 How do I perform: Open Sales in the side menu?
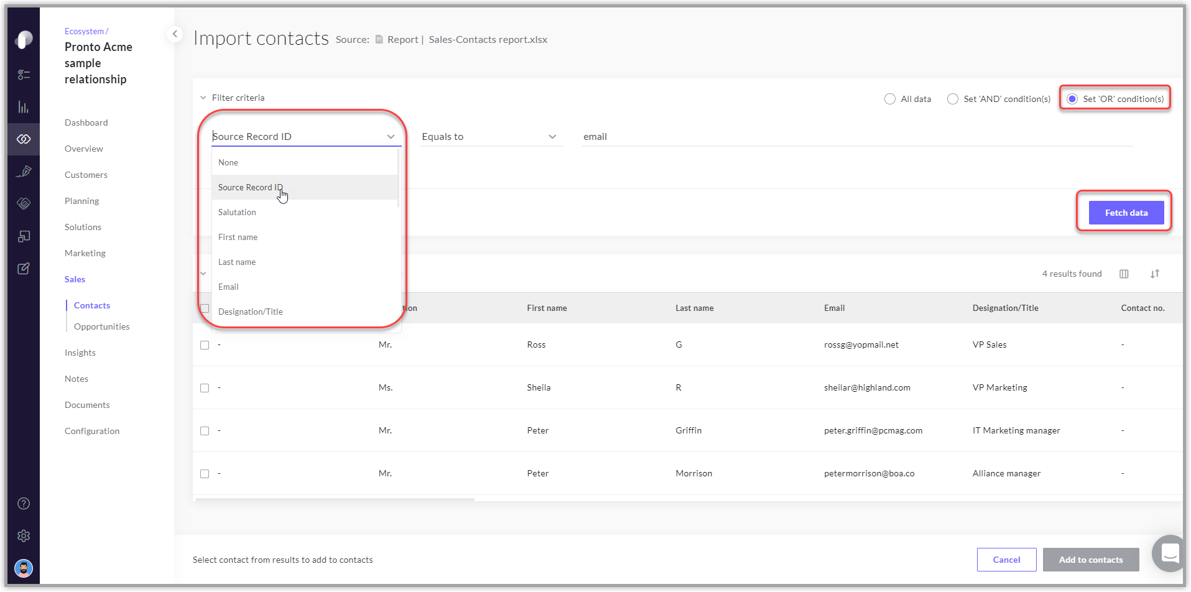[x=75, y=279]
